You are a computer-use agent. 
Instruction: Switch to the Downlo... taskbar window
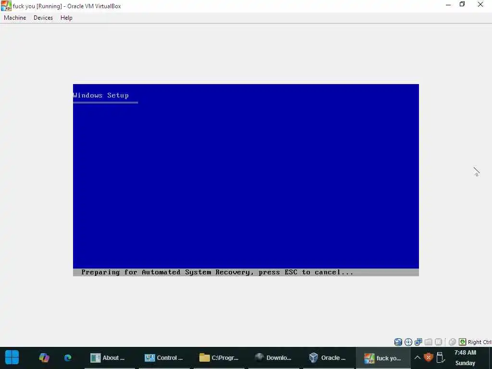click(273, 357)
